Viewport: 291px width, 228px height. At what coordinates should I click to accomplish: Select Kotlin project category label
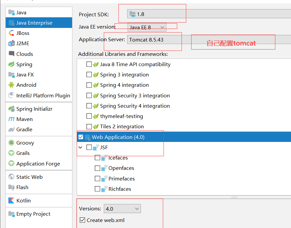pyautogui.click(x=24, y=200)
